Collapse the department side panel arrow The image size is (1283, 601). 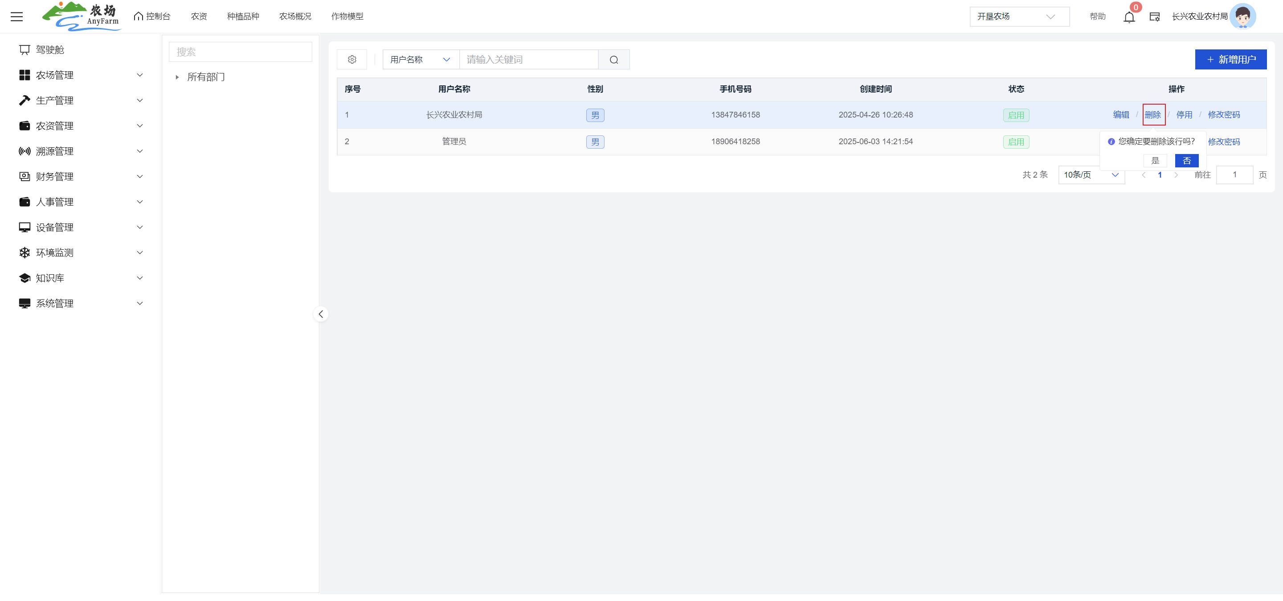click(321, 314)
